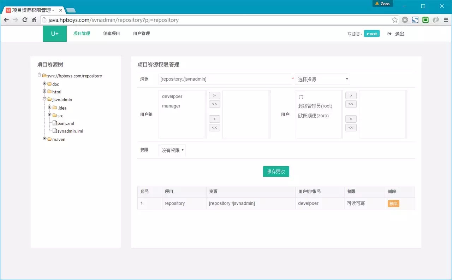Click the root user badge
The width and height of the screenshot is (452, 280).
[372, 34]
